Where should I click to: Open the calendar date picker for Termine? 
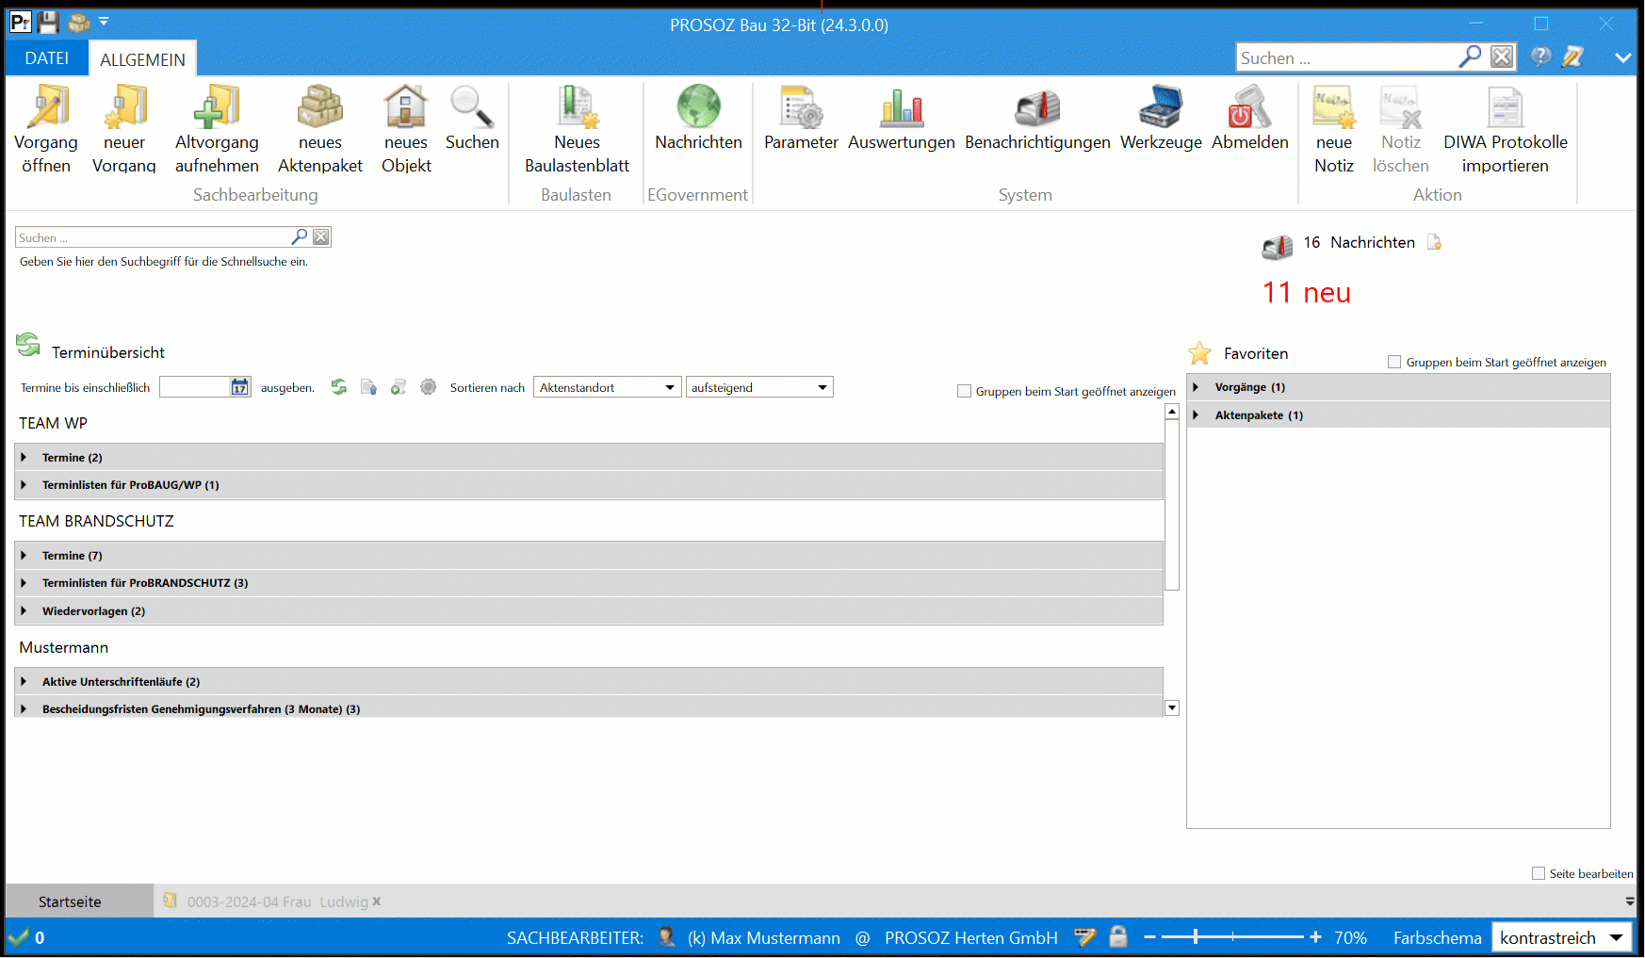pyautogui.click(x=240, y=387)
